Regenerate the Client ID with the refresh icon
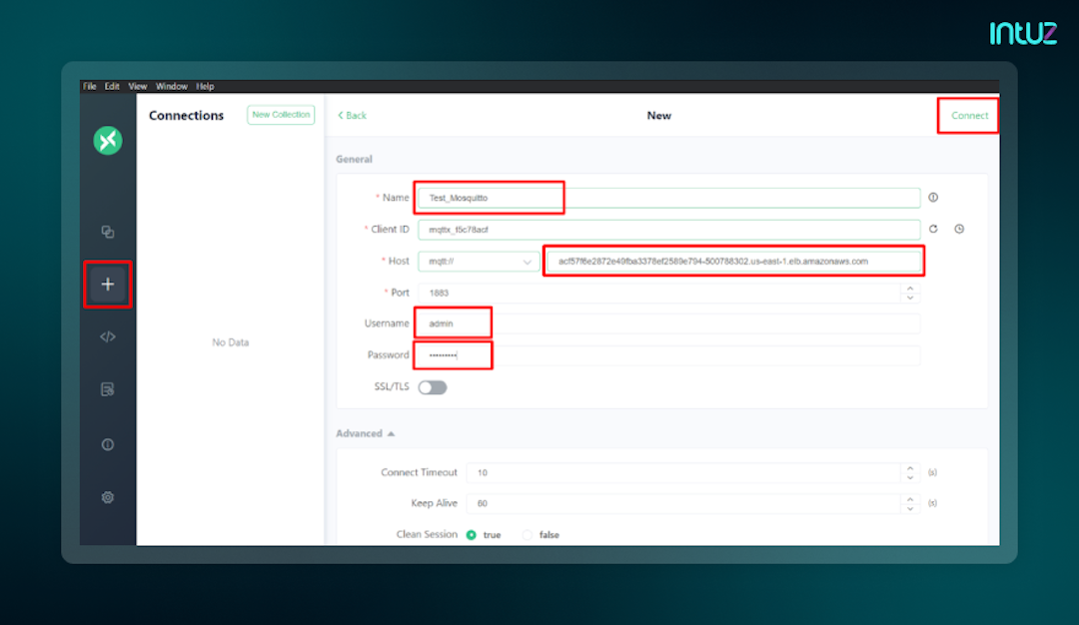 coord(933,229)
